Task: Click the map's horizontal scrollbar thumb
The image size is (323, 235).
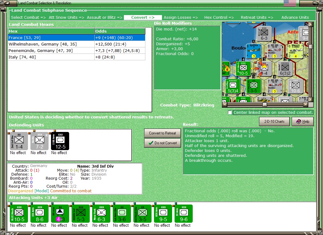Action: click(265, 105)
